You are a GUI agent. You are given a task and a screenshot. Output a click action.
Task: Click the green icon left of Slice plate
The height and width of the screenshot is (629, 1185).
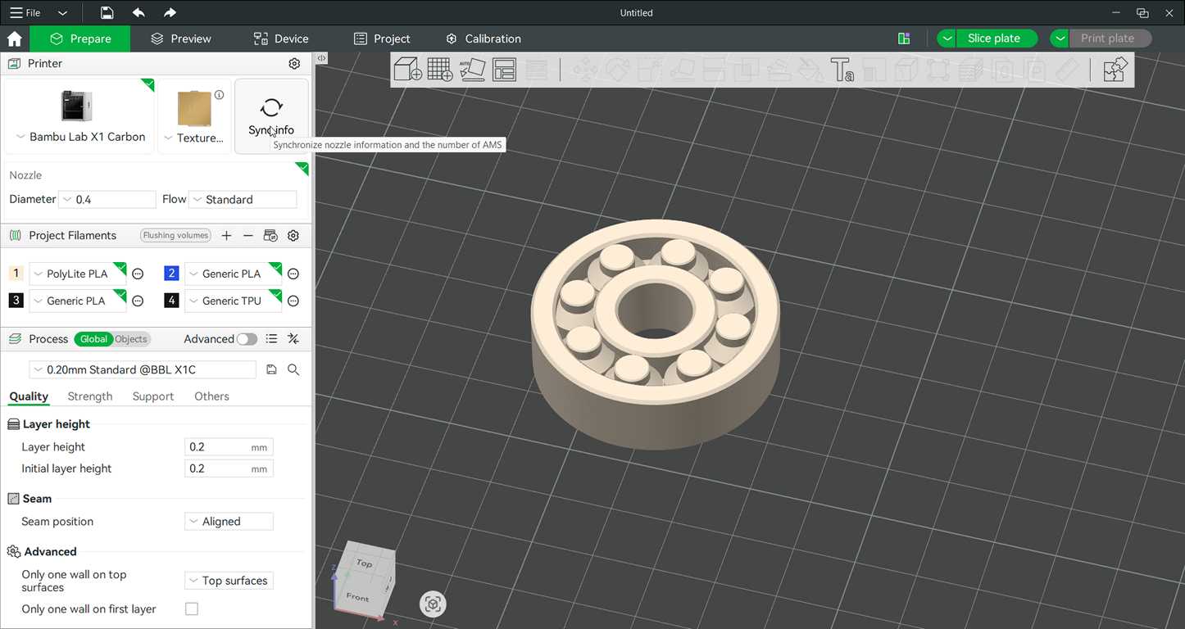(x=904, y=38)
